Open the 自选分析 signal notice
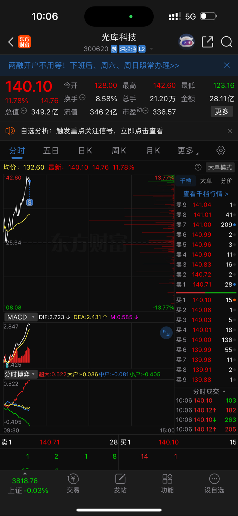This screenshot has width=238, height=516. [x=92, y=131]
